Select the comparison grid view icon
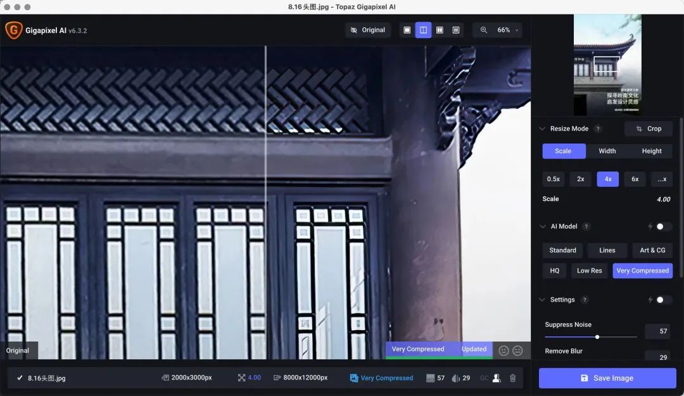This screenshot has height=396, width=684. [x=456, y=30]
